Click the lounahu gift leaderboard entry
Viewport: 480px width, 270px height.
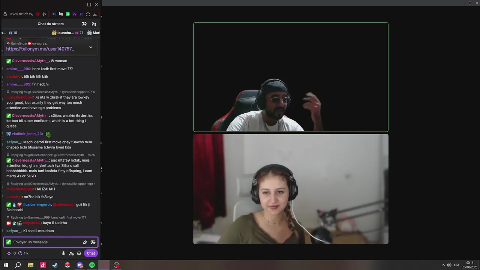(67, 33)
